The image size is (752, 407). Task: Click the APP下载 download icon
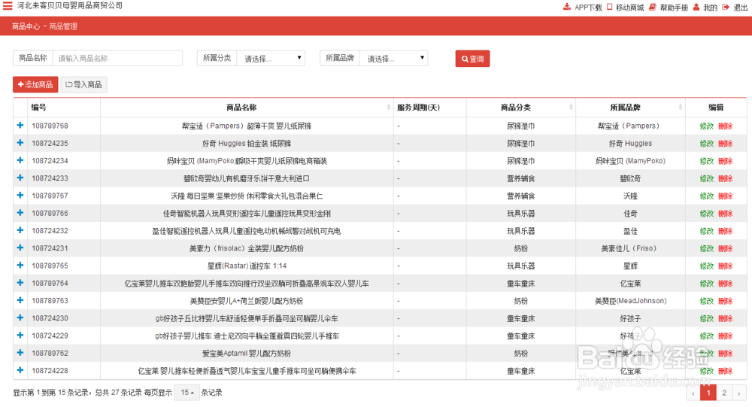(x=567, y=7)
